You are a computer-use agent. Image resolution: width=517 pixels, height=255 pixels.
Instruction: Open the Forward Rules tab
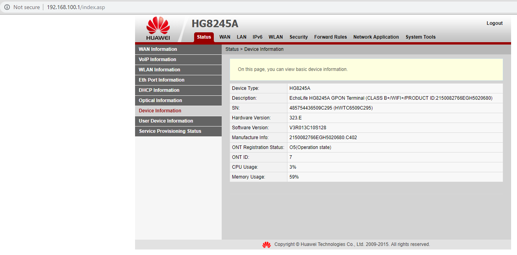coord(330,37)
